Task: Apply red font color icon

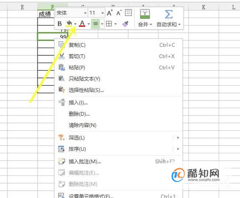Action: [x=82, y=24]
